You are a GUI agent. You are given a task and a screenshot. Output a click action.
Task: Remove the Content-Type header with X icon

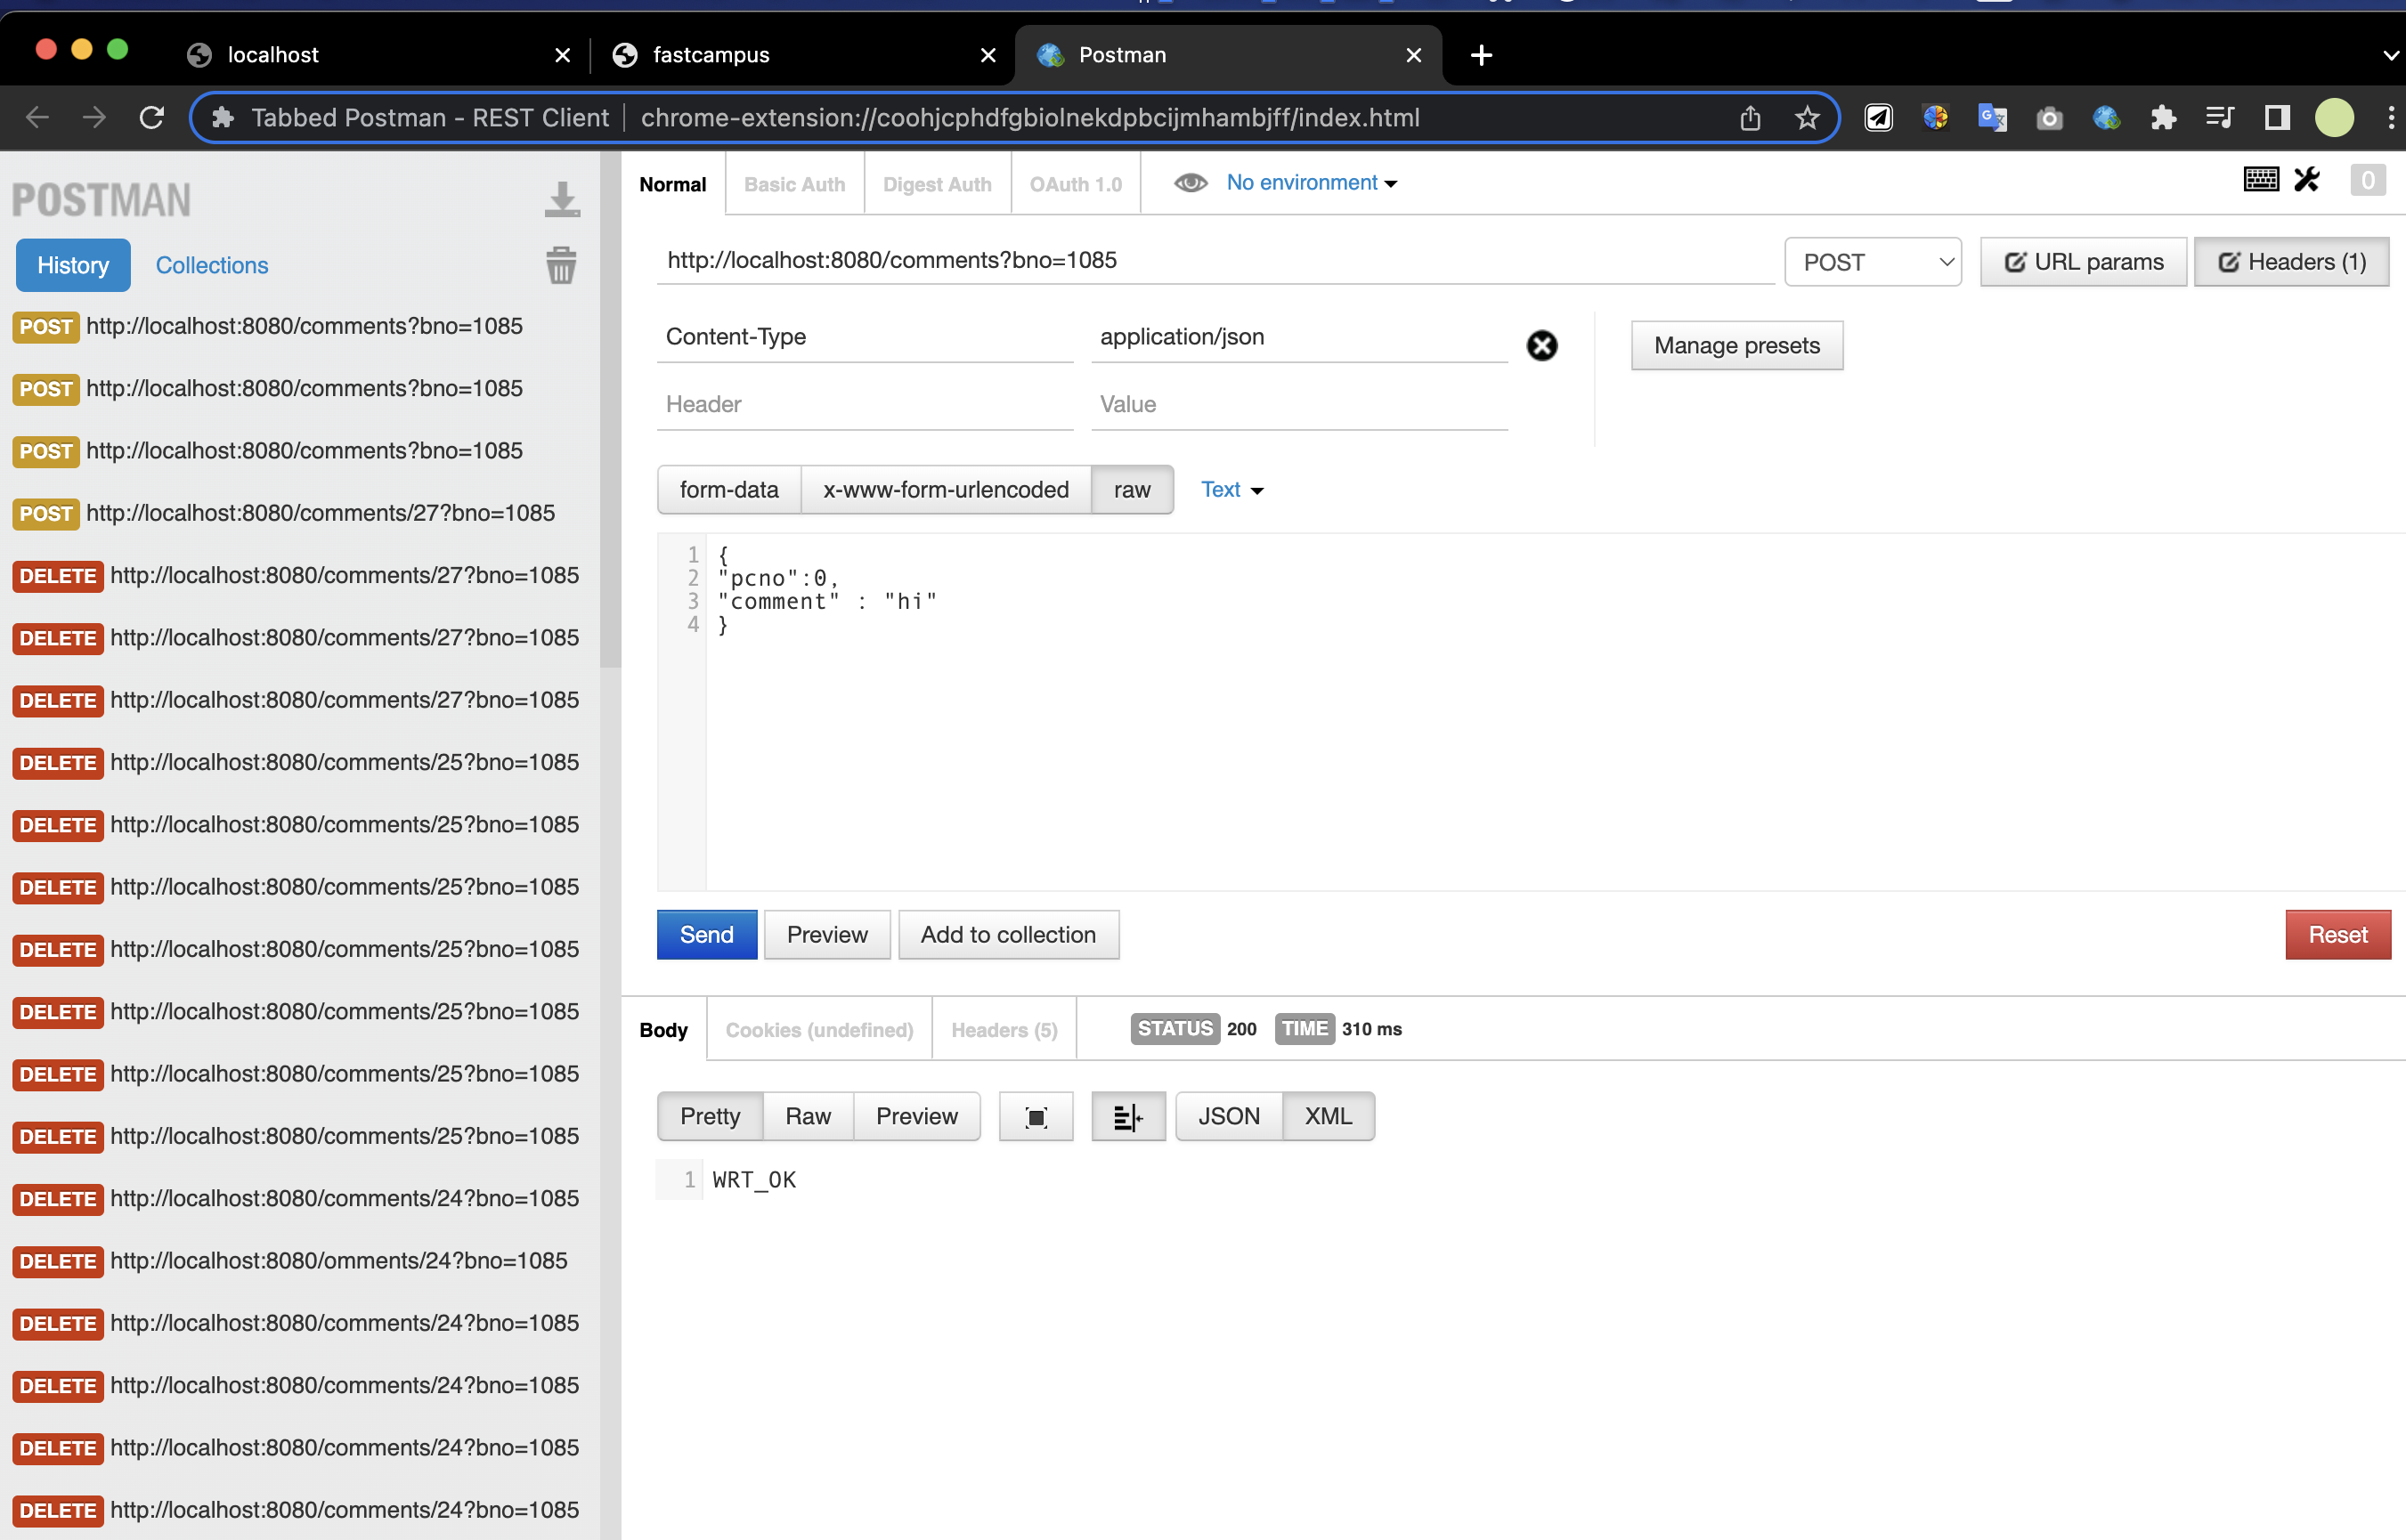coord(1541,346)
